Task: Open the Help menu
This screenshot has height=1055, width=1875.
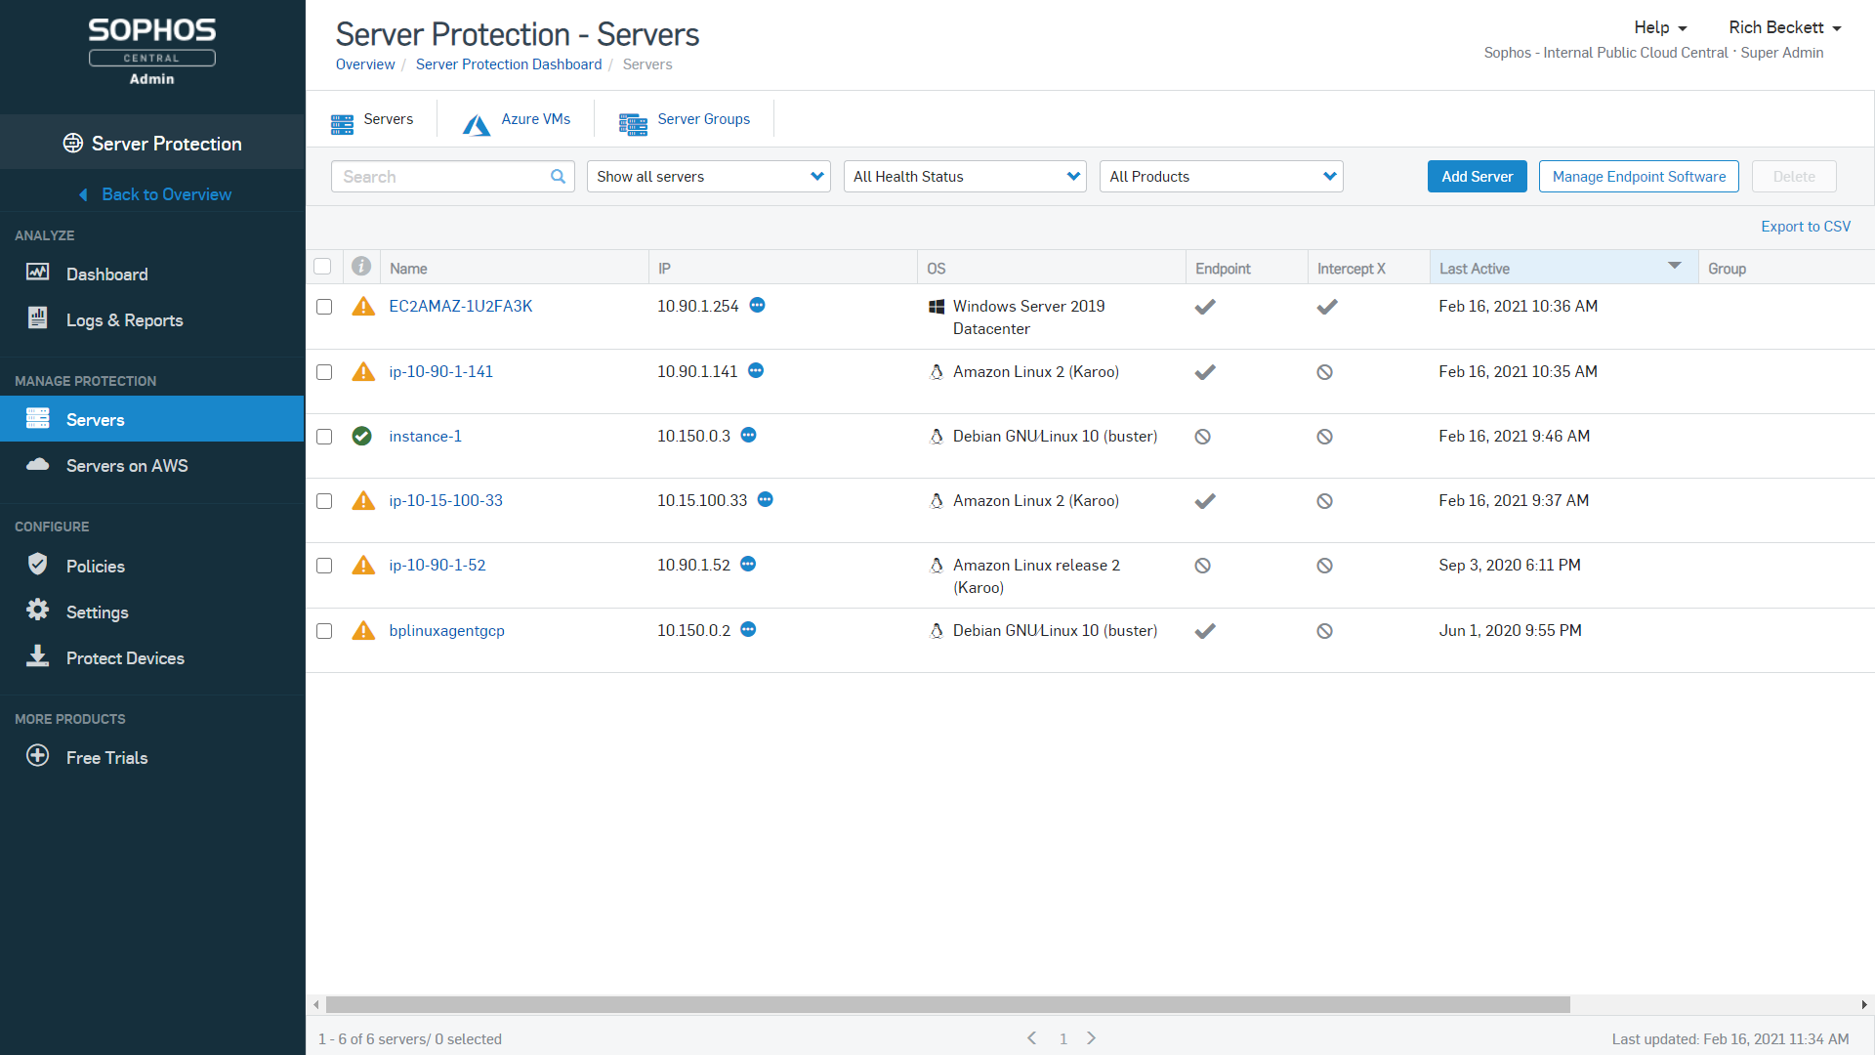Action: click(x=1660, y=27)
